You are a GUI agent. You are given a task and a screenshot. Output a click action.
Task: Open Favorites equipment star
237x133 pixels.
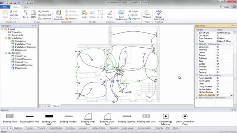[71, 18]
